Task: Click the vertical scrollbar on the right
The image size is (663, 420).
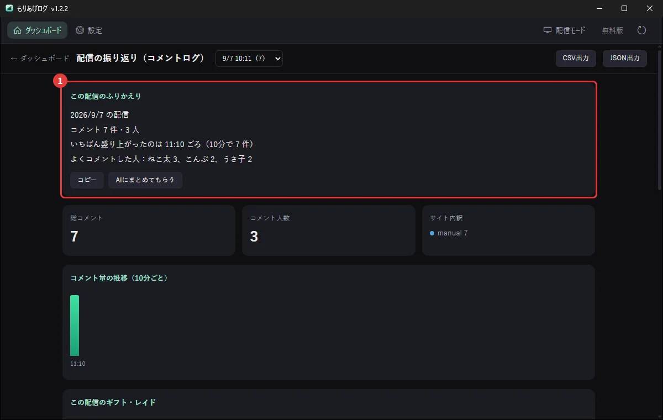Action: click(x=659, y=133)
